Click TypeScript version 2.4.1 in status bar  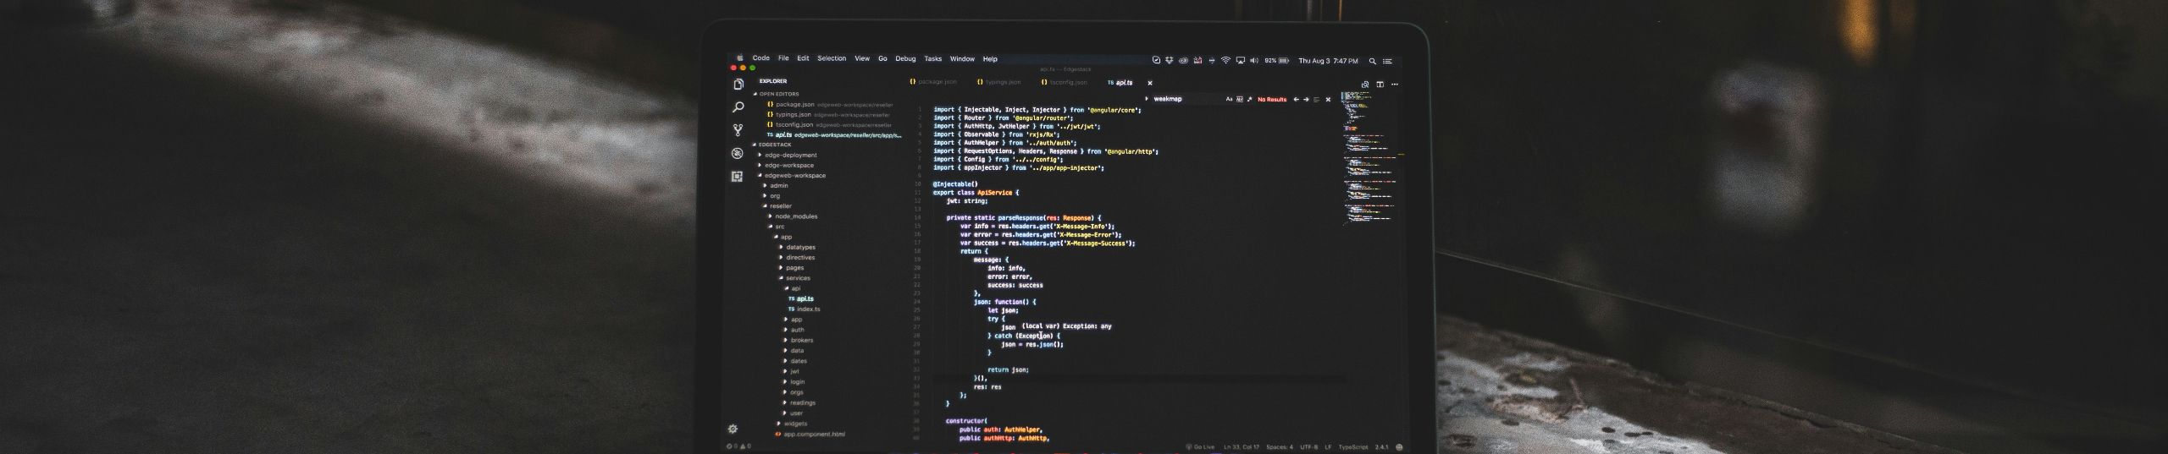coord(1381,447)
